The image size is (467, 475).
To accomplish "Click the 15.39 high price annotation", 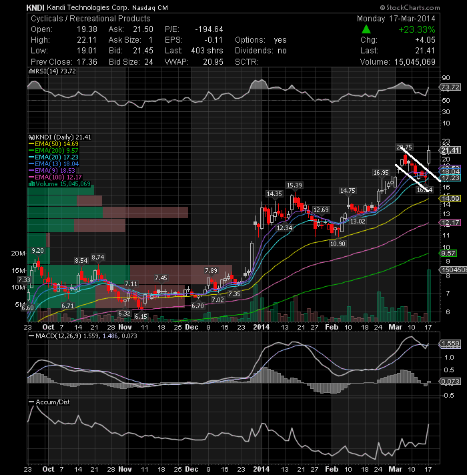I will click(294, 185).
